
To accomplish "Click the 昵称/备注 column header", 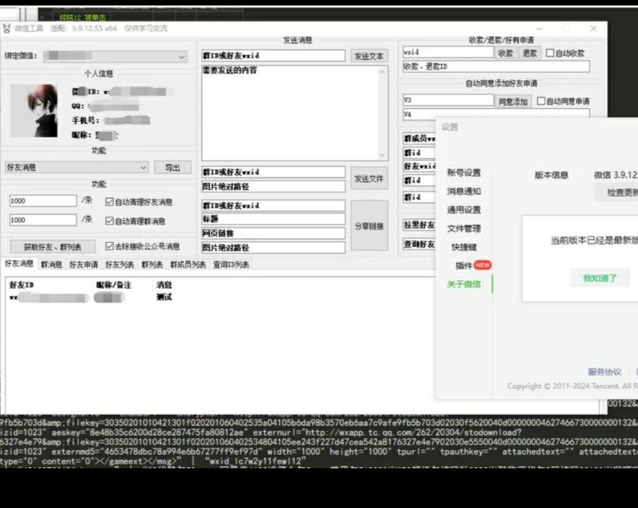I will point(114,285).
